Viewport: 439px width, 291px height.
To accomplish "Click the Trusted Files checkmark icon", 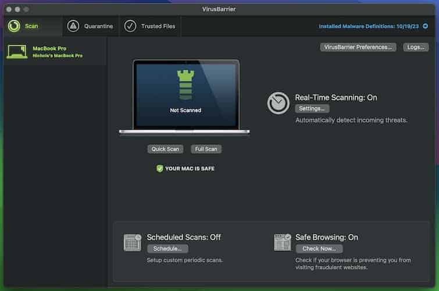I will coord(130,26).
